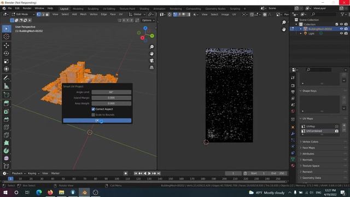Jump to the timeline end frame button
The height and width of the screenshot is (197, 350).
click(x=159, y=173)
